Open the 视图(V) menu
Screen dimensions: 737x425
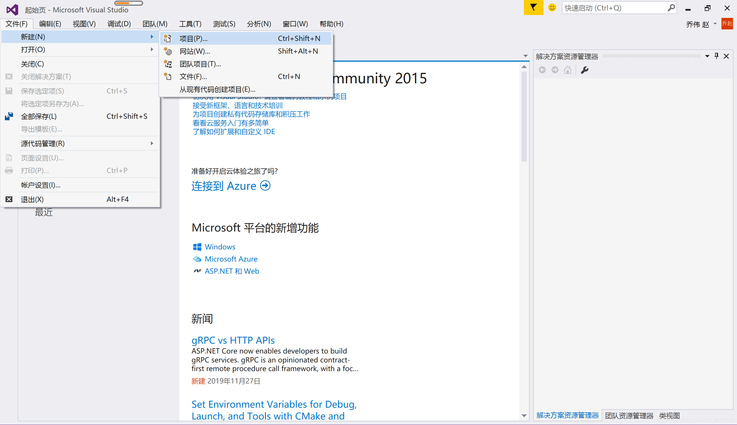coord(84,24)
